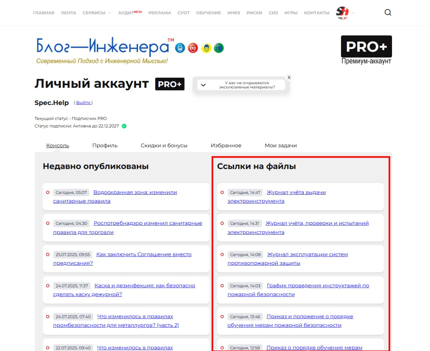Open the ИГРЫ menu item

pyautogui.click(x=291, y=13)
